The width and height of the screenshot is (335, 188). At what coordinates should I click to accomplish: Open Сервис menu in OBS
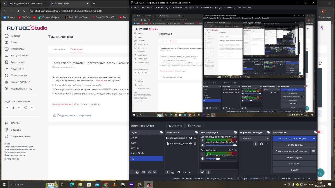pos(230,8)
